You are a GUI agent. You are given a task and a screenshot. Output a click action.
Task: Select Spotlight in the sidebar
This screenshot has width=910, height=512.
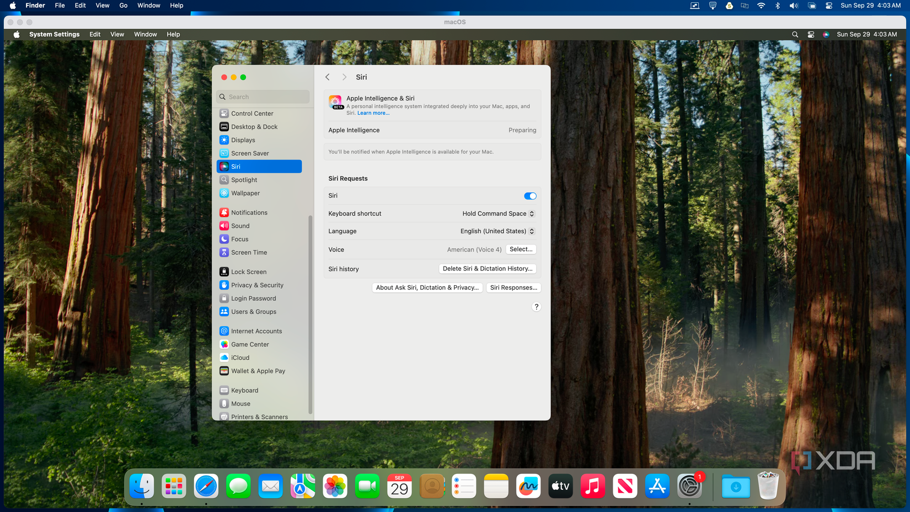(259, 180)
